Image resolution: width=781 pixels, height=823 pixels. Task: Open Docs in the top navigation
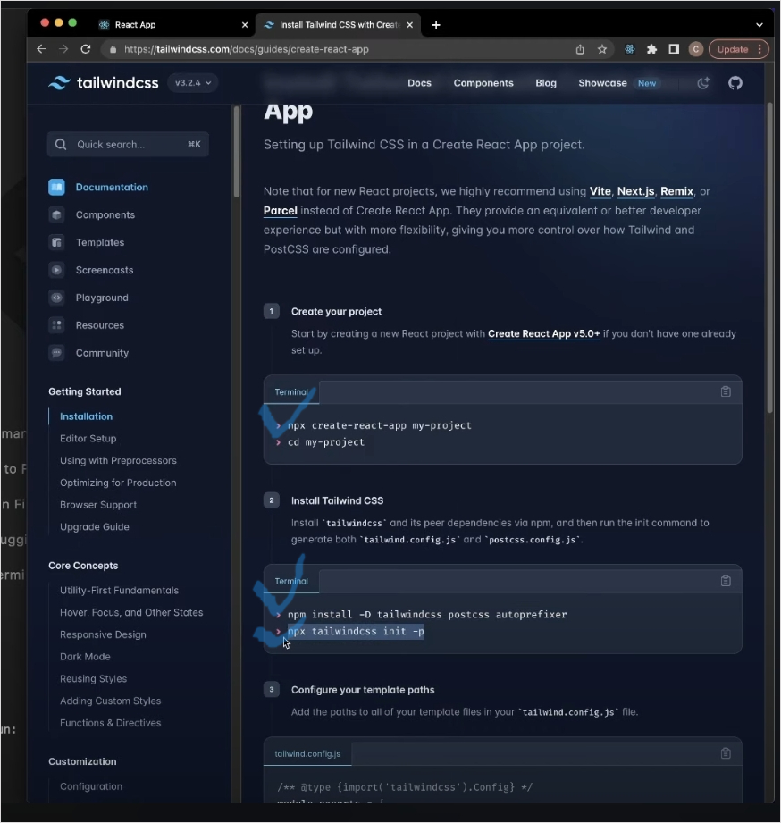419,83
